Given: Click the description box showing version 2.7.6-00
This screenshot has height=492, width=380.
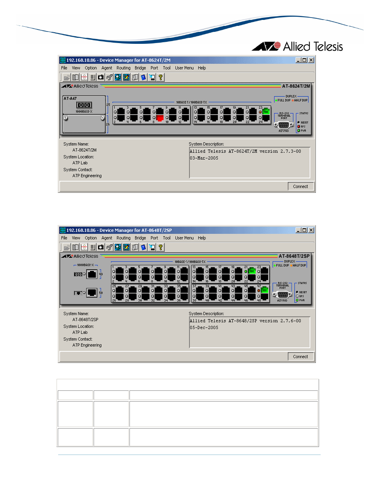Looking at the screenshot, I should tap(249, 332).
